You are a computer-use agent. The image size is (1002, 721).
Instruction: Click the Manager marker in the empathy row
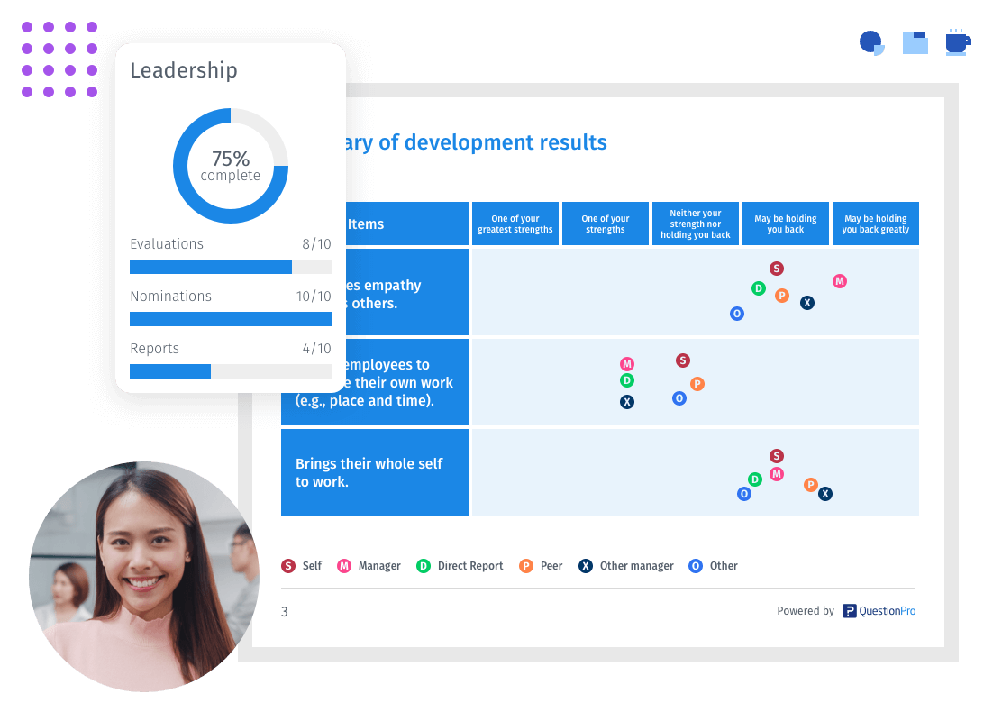[840, 281]
